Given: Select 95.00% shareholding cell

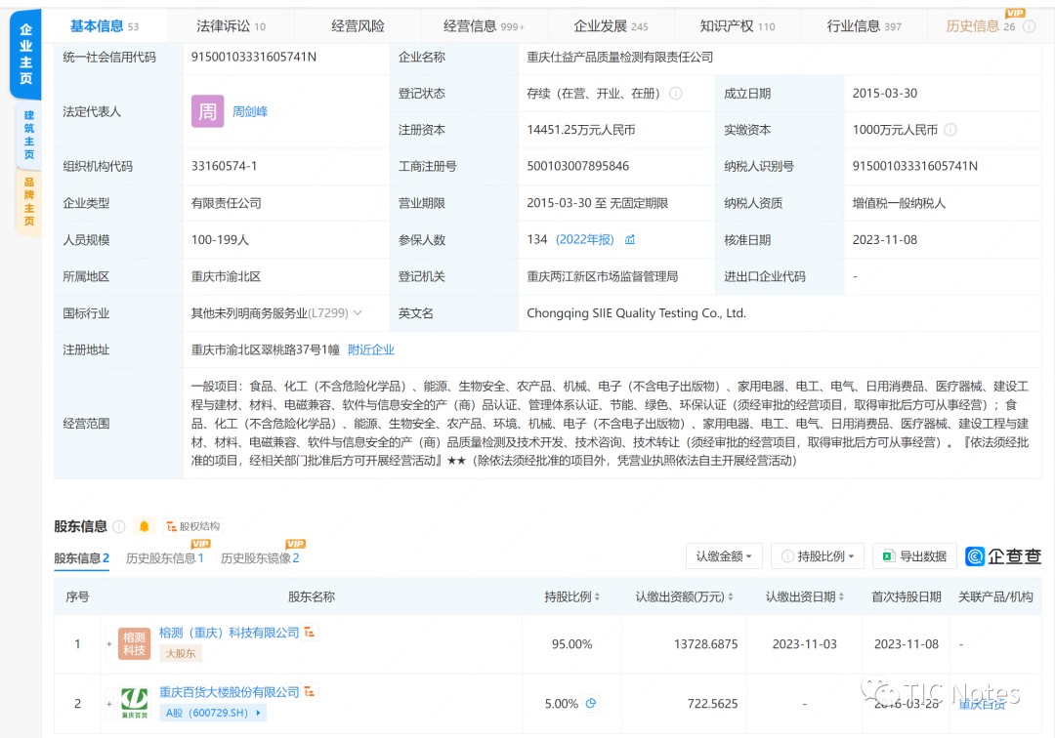Looking at the screenshot, I should point(571,644).
